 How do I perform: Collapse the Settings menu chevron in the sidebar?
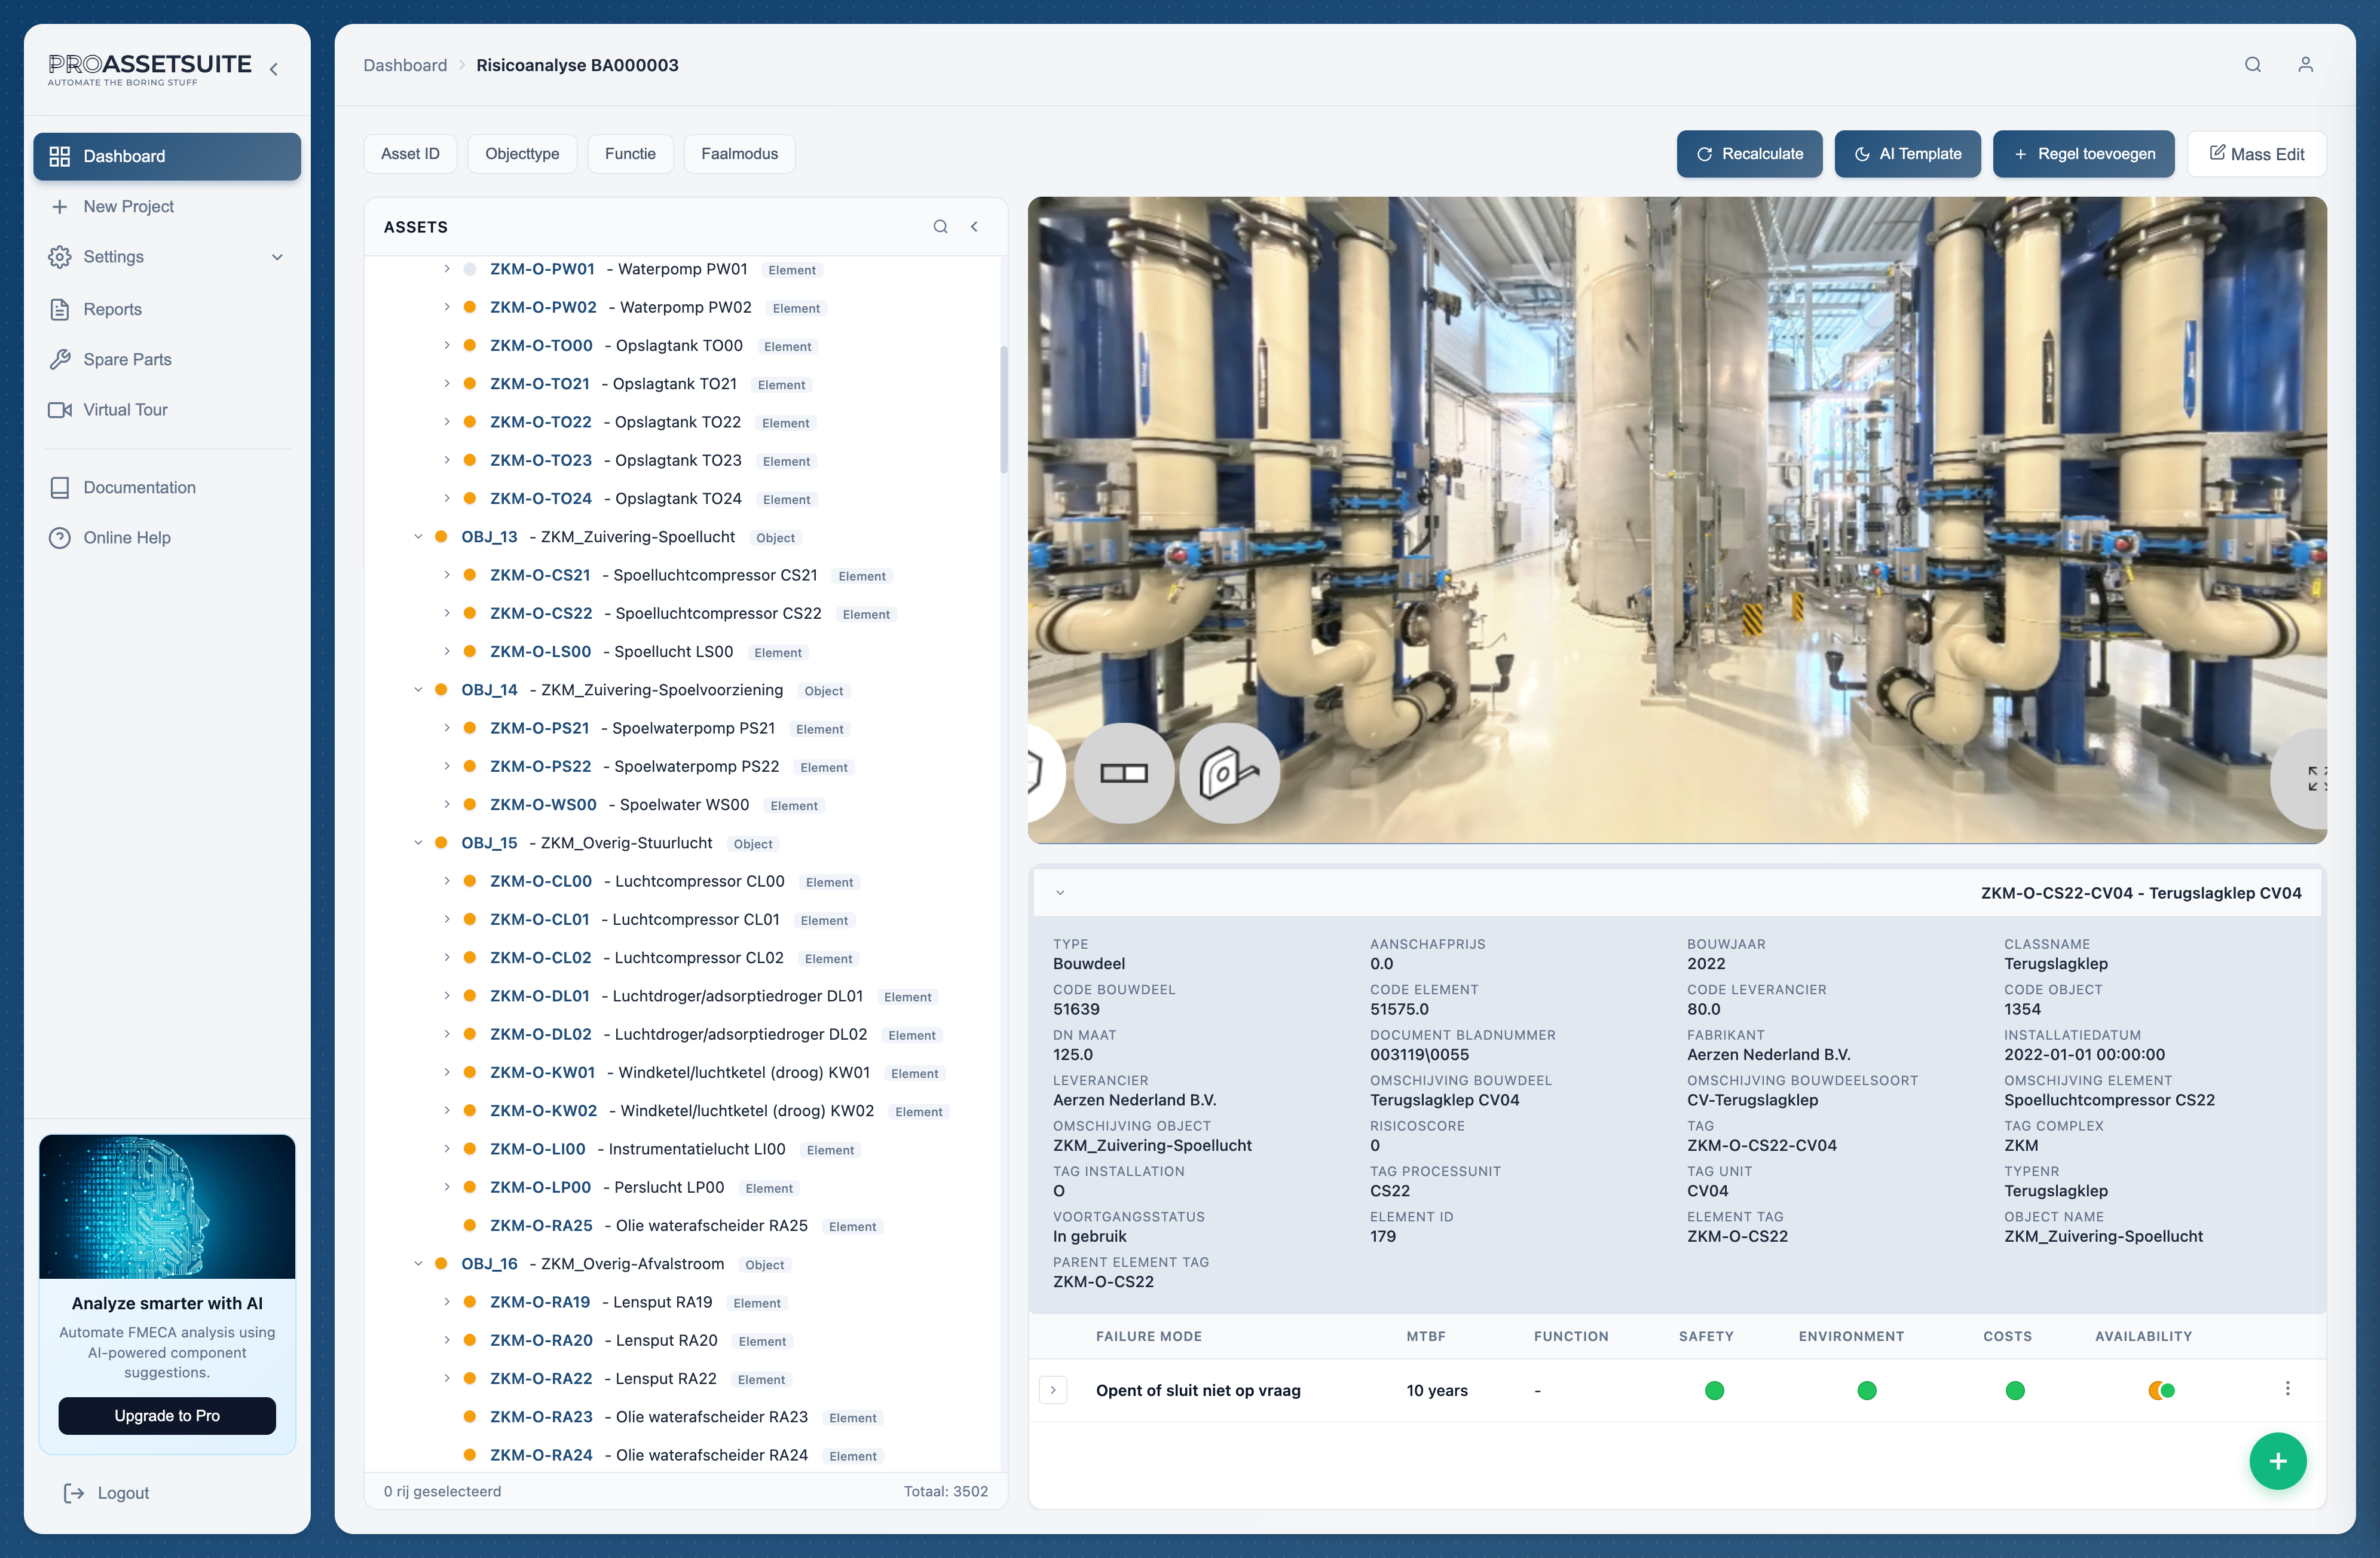coord(277,257)
